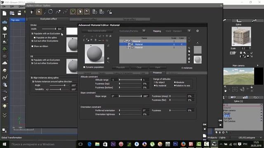Screen dimensions: 264x148
Task: Select the planet tool in left toolbar
Action: pos(5,70)
